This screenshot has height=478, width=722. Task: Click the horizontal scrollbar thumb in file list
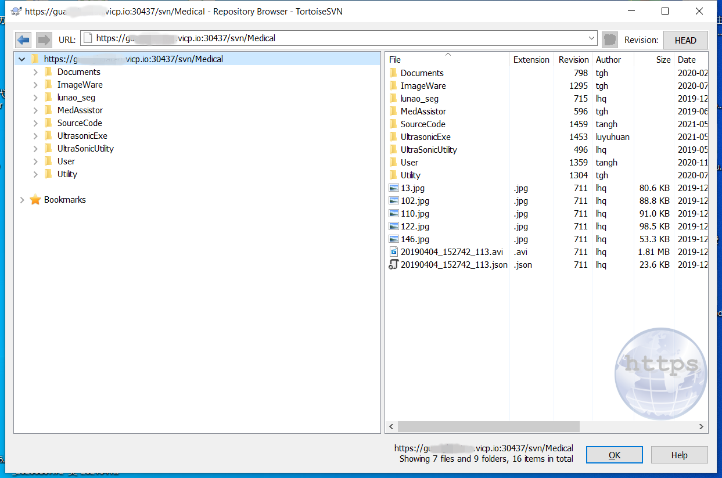(x=488, y=426)
